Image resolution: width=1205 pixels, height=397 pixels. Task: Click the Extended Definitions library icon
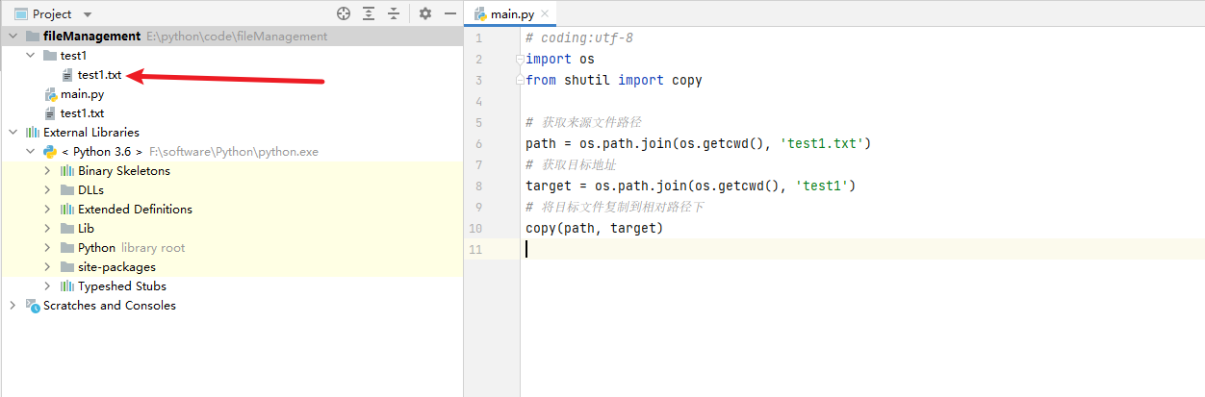pos(67,209)
